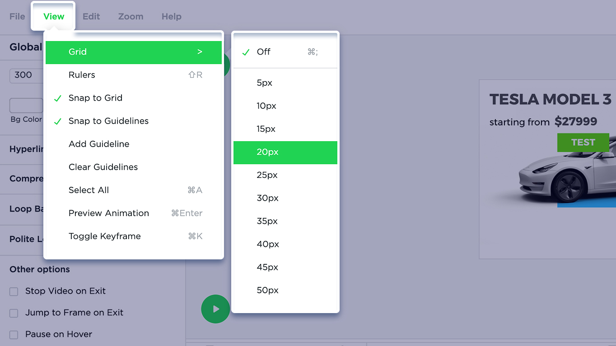Disable Snap to Grid

tap(134, 98)
